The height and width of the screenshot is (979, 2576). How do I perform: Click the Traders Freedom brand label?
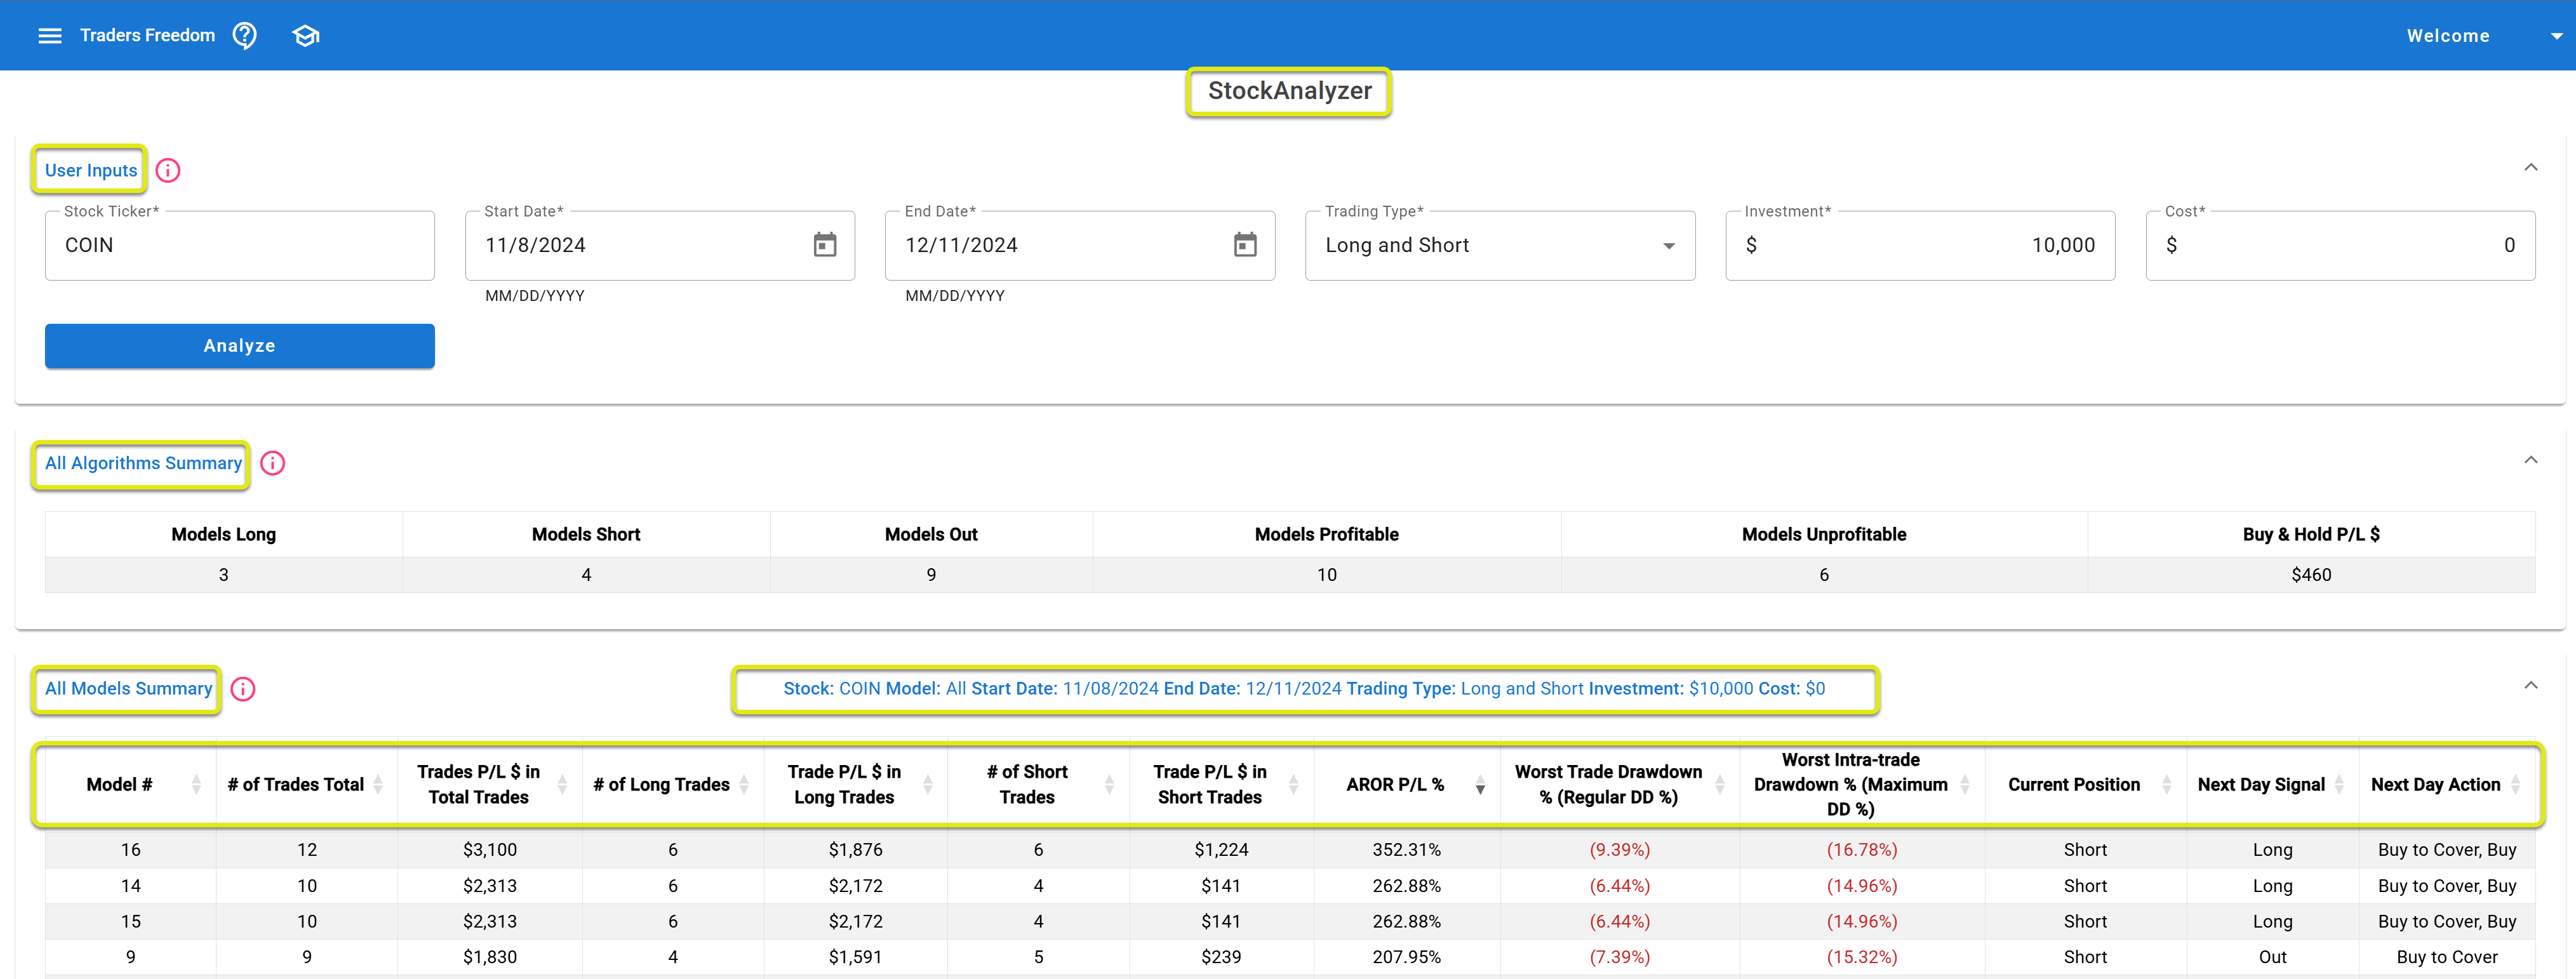click(147, 35)
